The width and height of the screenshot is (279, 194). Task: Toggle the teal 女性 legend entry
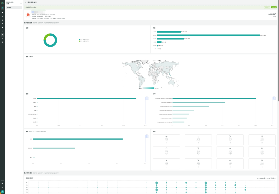tap(84, 39)
